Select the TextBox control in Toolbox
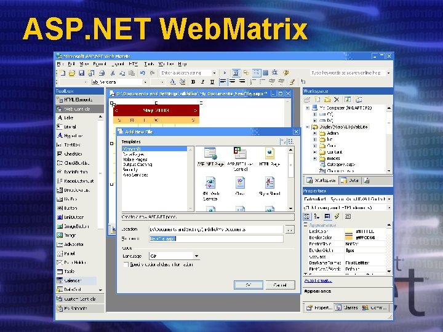Viewport: 443px width, 332px height. pos(69,145)
